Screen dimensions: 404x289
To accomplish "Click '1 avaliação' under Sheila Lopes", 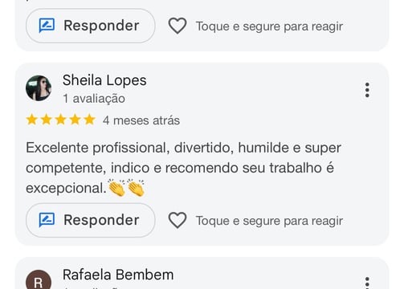I will [x=94, y=99].
